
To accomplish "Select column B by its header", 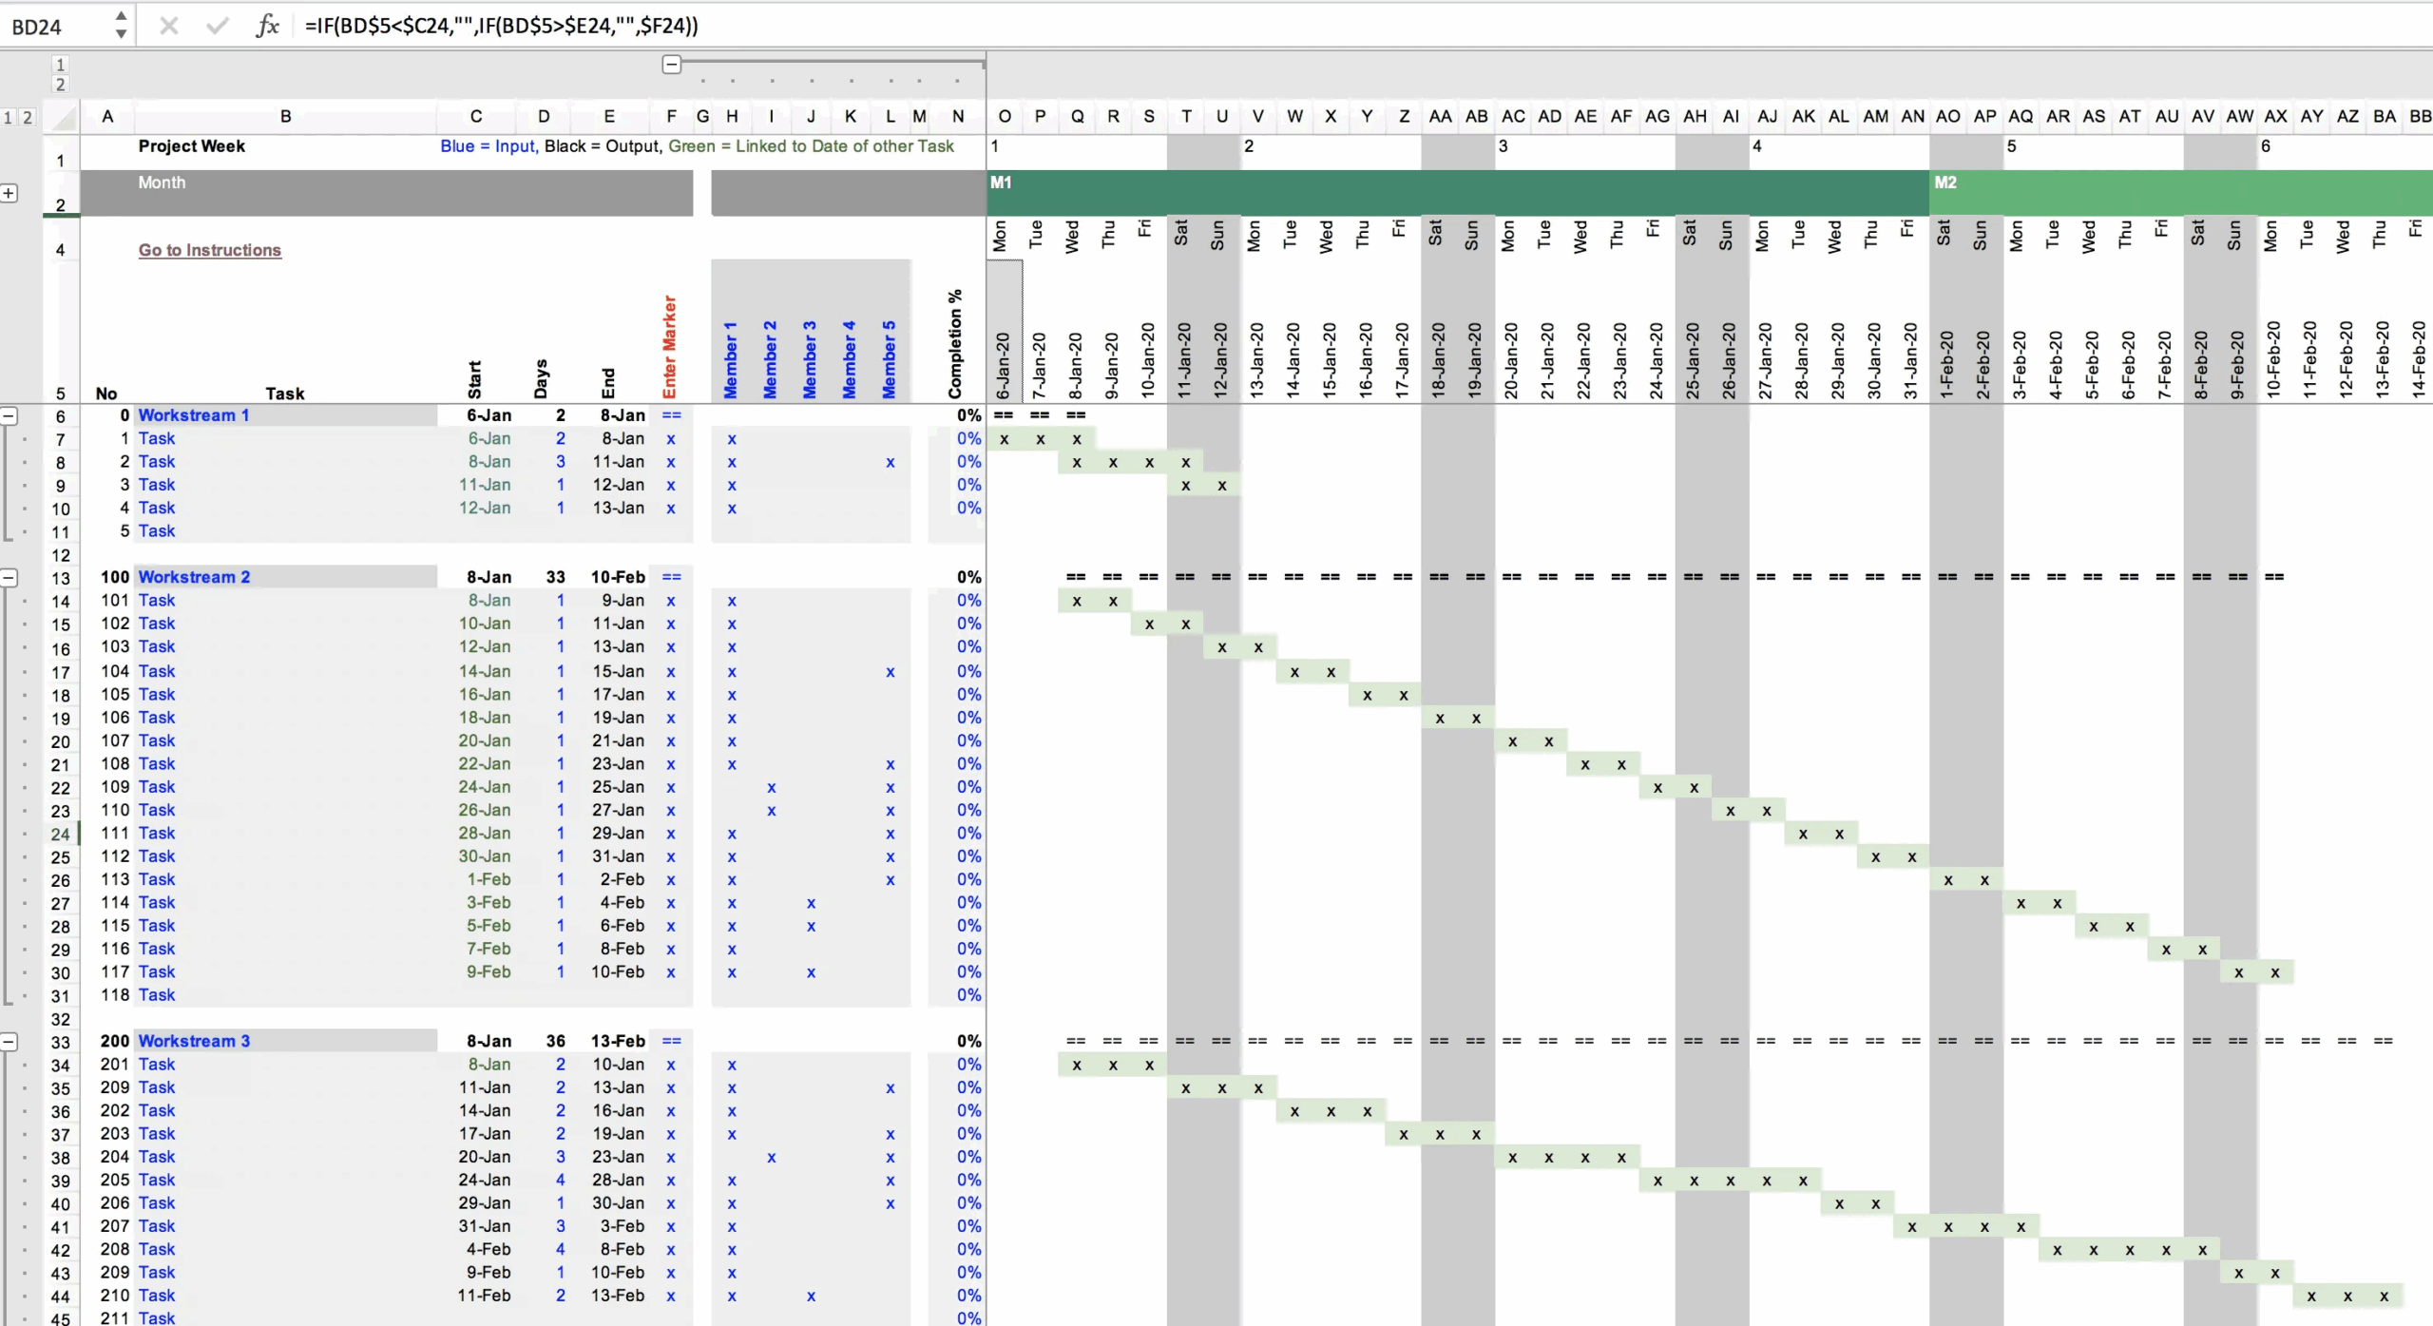I will click(x=285, y=116).
